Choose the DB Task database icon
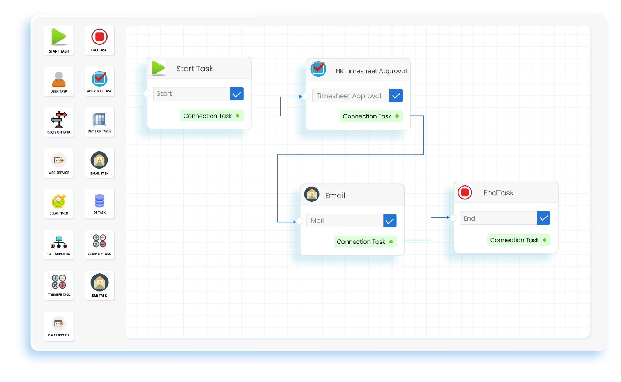This screenshot has width=621, height=382. pyautogui.click(x=99, y=201)
